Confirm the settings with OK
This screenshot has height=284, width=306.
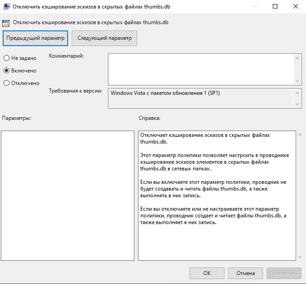207,273
